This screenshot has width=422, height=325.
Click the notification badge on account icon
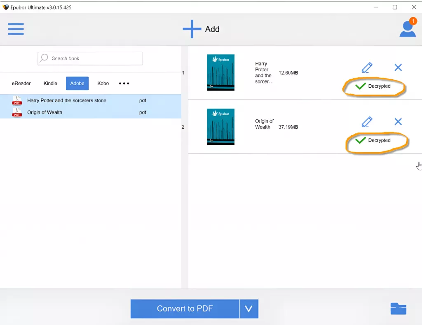coord(413,21)
